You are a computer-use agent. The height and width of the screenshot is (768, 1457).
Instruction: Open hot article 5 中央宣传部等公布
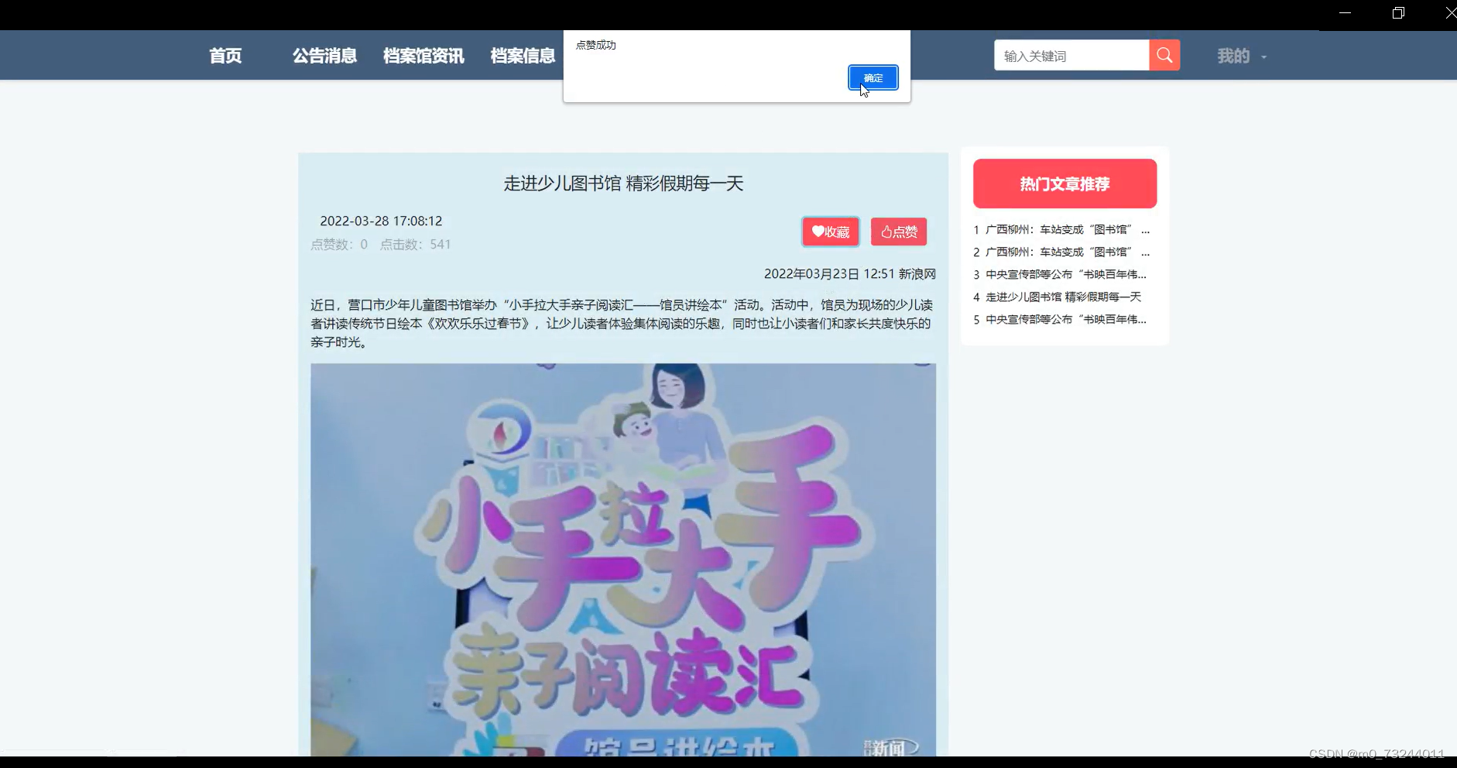1060,320
